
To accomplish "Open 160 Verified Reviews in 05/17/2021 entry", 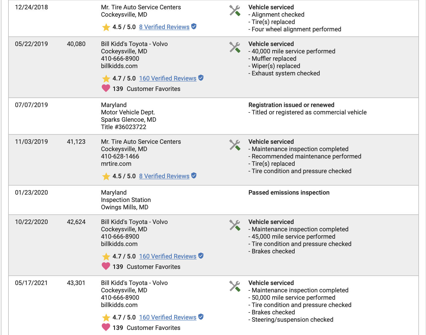I will tap(168, 317).
